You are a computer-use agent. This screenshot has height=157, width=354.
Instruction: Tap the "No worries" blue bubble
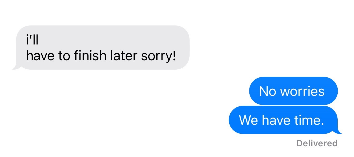pyautogui.click(x=293, y=91)
